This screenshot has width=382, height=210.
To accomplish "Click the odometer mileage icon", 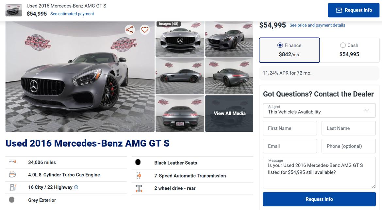I will [12, 162].
